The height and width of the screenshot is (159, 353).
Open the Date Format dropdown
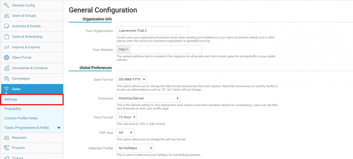click(x=131, y=79)
